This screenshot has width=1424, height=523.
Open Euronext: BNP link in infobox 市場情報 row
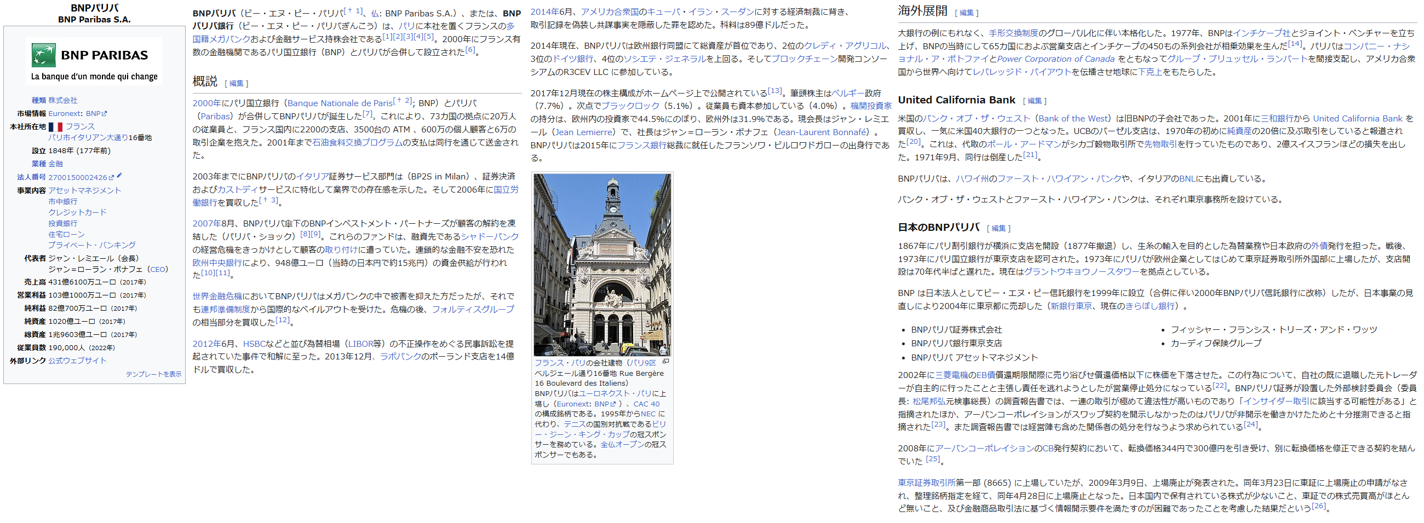point(77,114)
